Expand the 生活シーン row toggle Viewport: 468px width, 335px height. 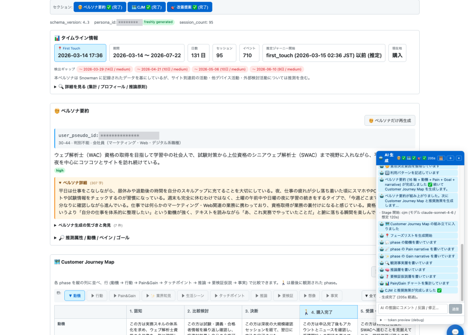click(193, 296)
